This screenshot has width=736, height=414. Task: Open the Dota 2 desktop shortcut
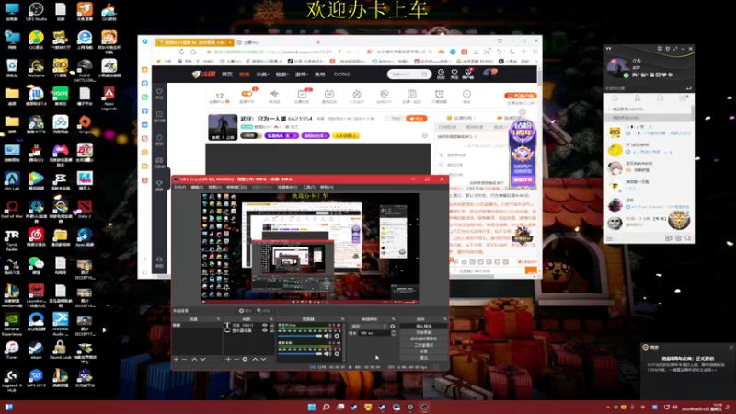click(85, 209)
